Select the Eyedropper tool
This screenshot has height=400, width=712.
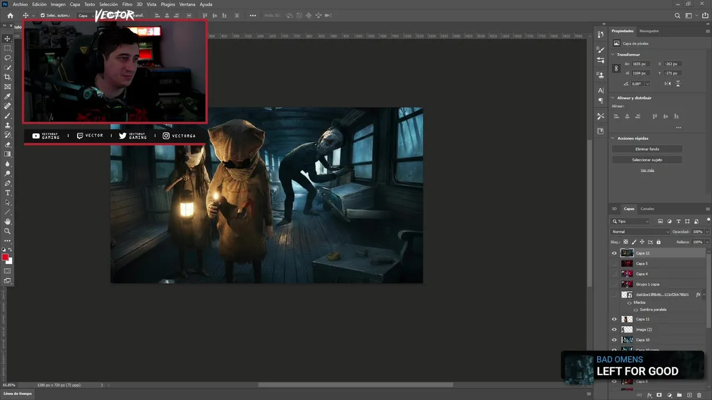8,97
